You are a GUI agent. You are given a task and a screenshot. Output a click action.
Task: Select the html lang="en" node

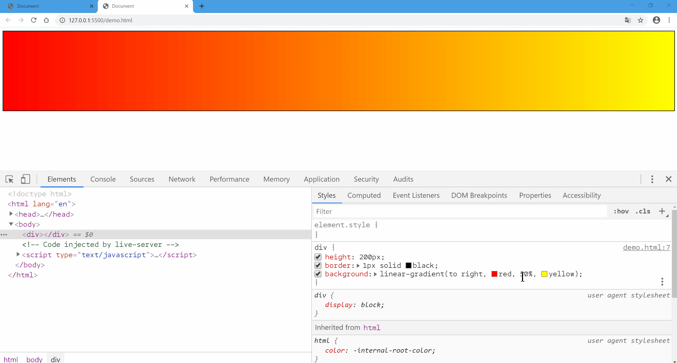pyautogui.click(x=42, y=204)
